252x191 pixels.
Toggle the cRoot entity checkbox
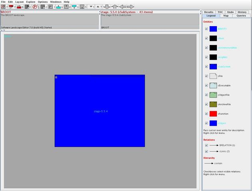206,38
